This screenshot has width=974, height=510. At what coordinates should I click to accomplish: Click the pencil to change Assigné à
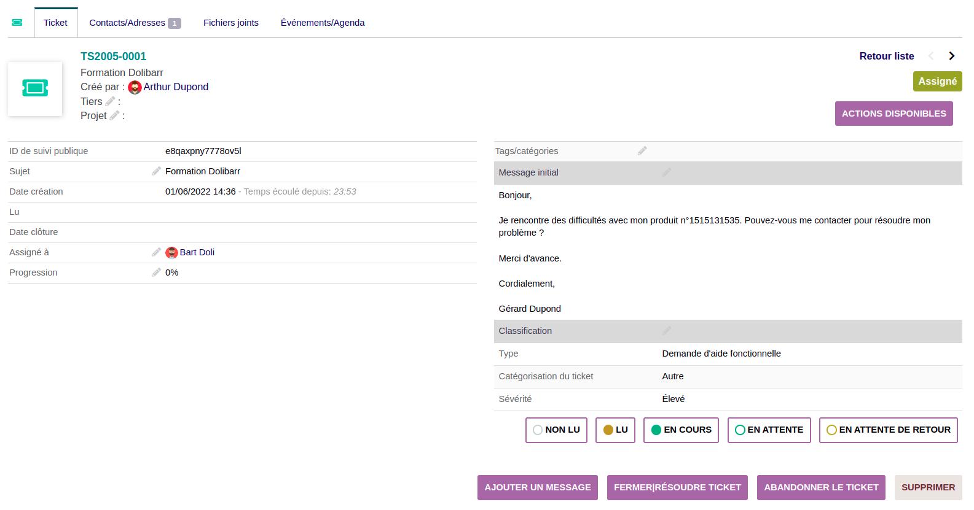pos(157,252)
